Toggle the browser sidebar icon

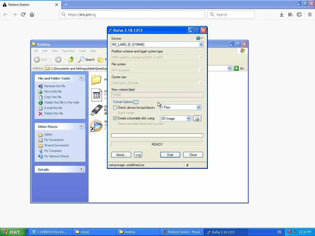[299, 14]
